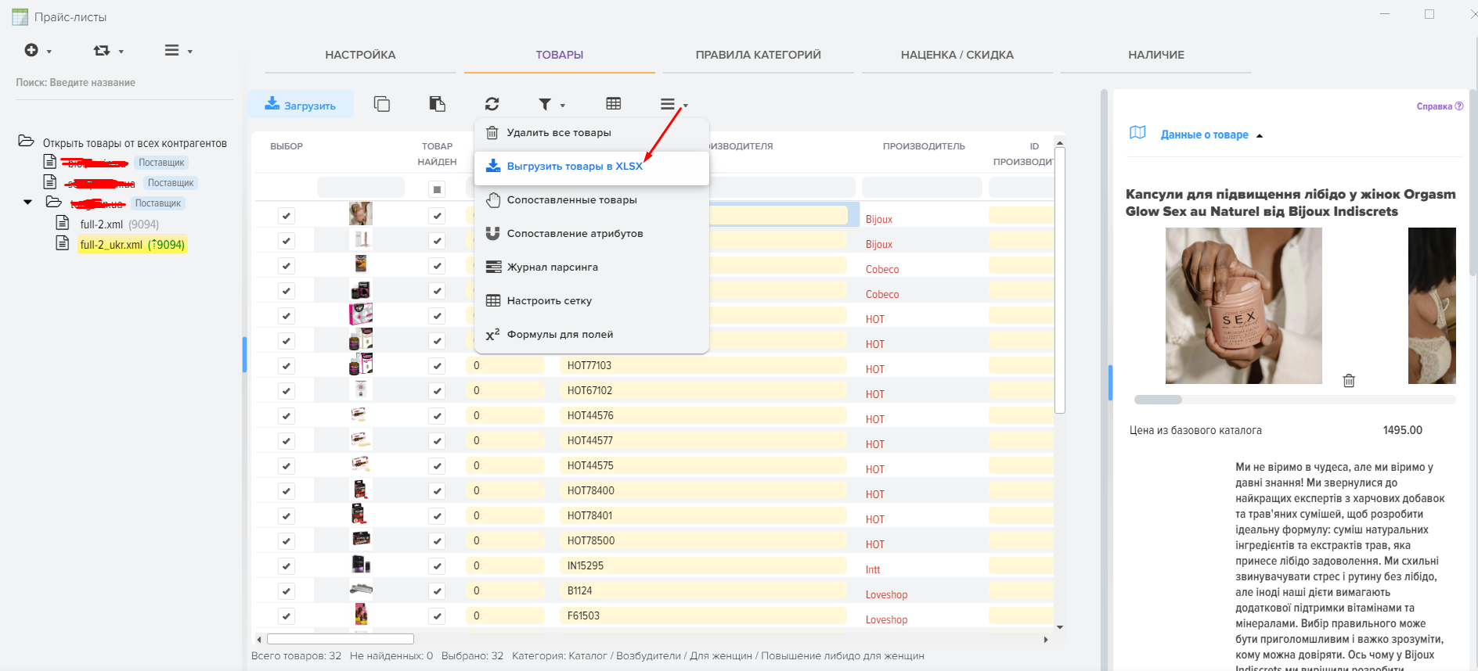Switch to the НАЦЕНКА / СКИДКА tab
Image resolution: width=1478 pixels, height=671 pixels.
pos(957,55)
